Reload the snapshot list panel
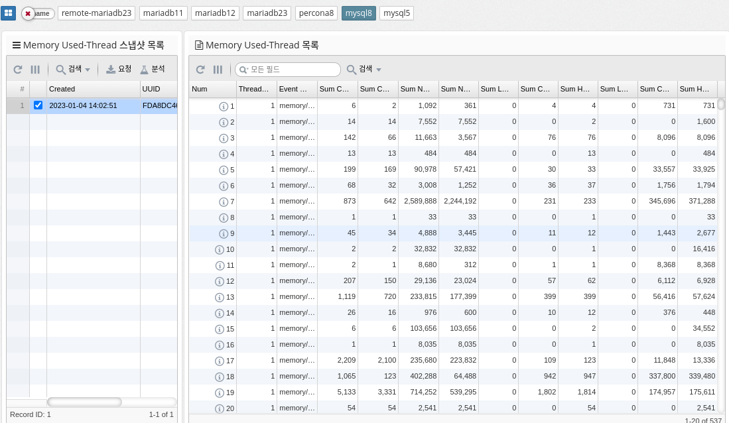Viewport: 729px width, 423px height. pos(18,70)
